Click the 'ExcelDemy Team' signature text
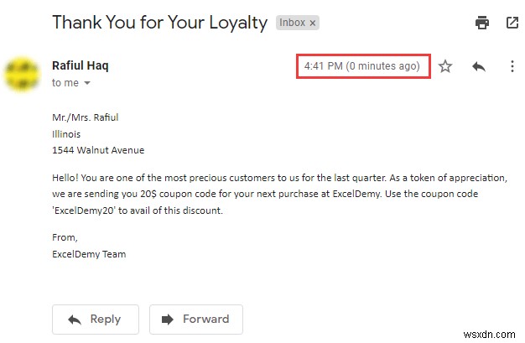Image resolution: width=525 pixels, height=343 pixels. click(89, 253)
